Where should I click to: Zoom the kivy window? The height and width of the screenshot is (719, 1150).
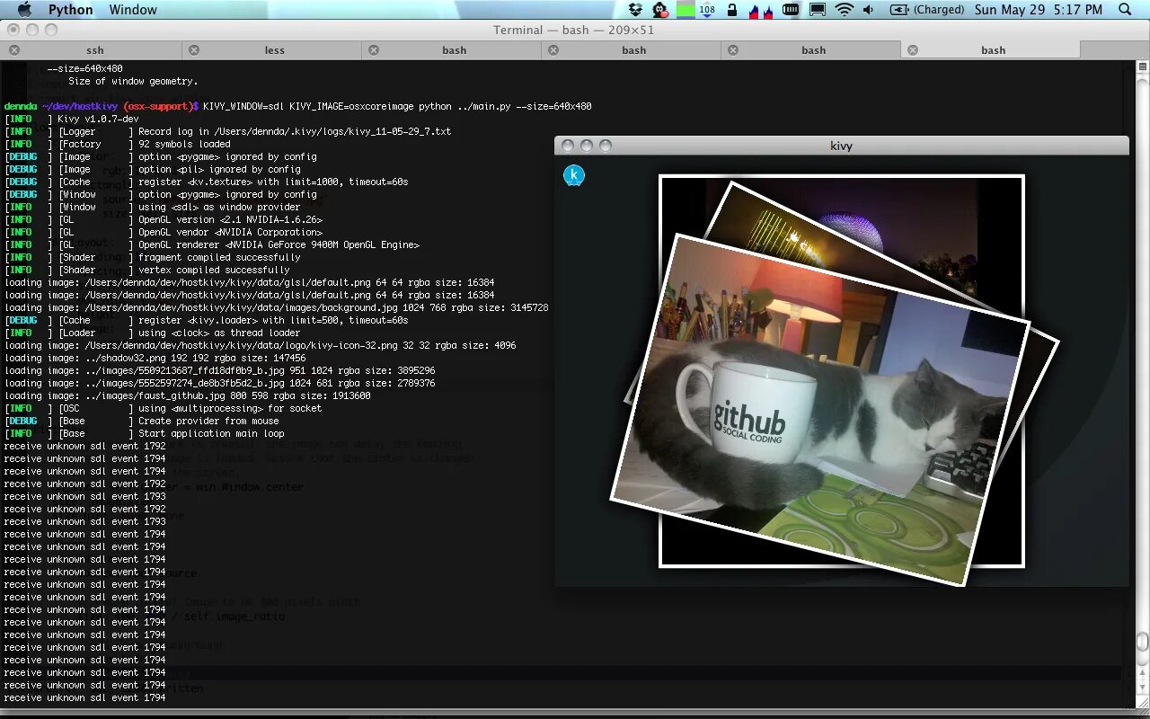[606, 146]
